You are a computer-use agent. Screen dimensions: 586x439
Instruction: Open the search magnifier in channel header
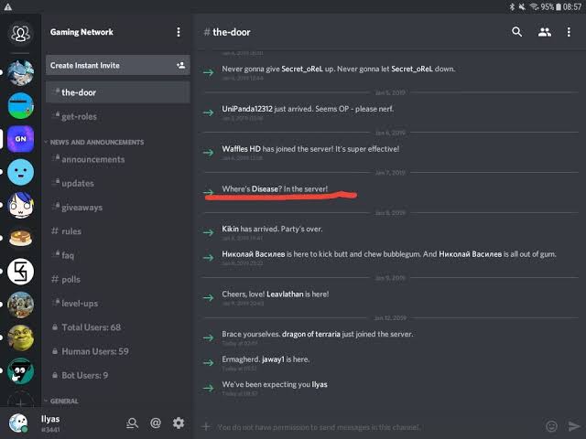tap(517, 32)
